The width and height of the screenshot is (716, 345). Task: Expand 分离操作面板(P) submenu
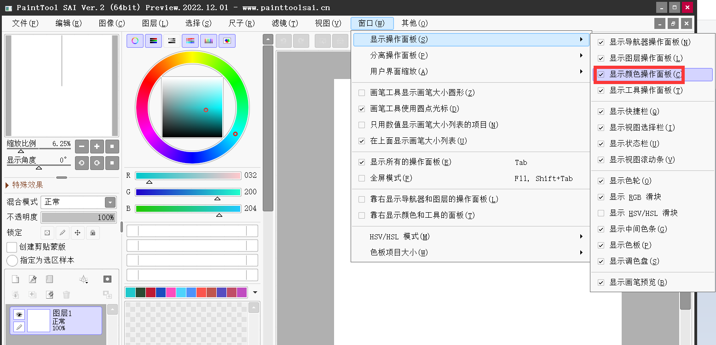(x=471, y=56)
